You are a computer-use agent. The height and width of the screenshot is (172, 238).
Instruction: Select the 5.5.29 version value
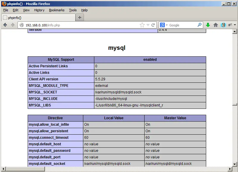100,79
